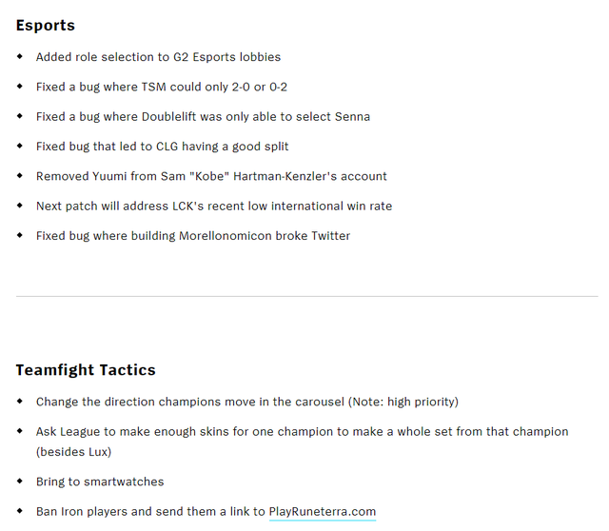Screen dimensions: 609x531
Task: Open the PlayRuneterra.com link
Action: pos(323,511)
